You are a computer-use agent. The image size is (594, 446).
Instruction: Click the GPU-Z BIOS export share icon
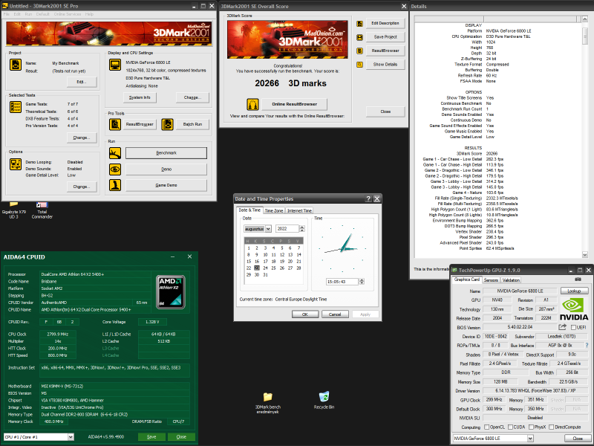tap(563, 327)
